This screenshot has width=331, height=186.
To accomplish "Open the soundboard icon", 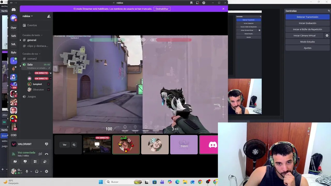I will [x=45, y=161].
